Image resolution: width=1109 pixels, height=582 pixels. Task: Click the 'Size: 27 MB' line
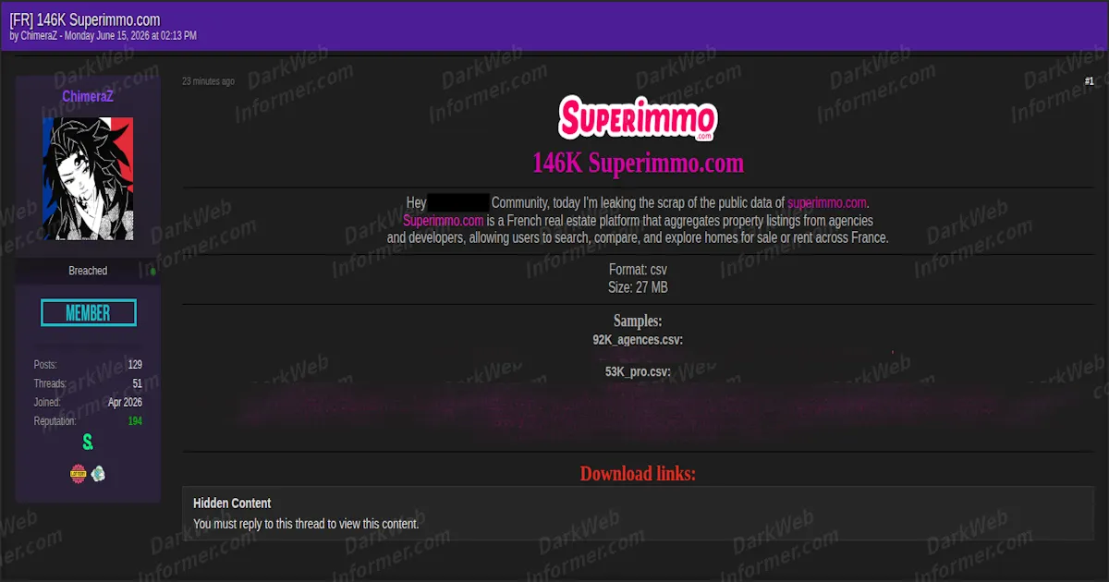[638, 287]
